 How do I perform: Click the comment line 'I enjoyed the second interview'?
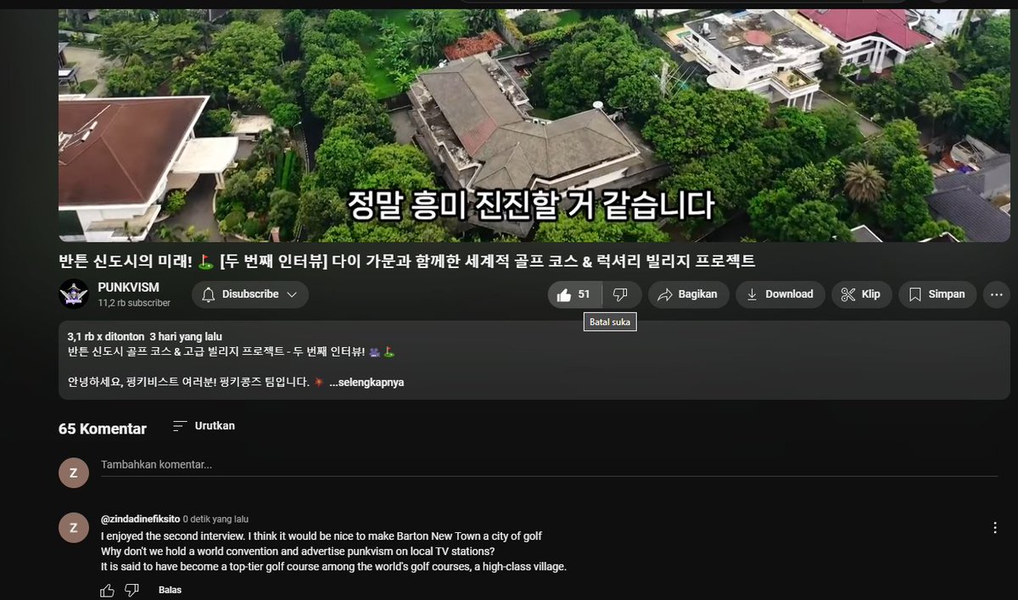tap(322, 536)
